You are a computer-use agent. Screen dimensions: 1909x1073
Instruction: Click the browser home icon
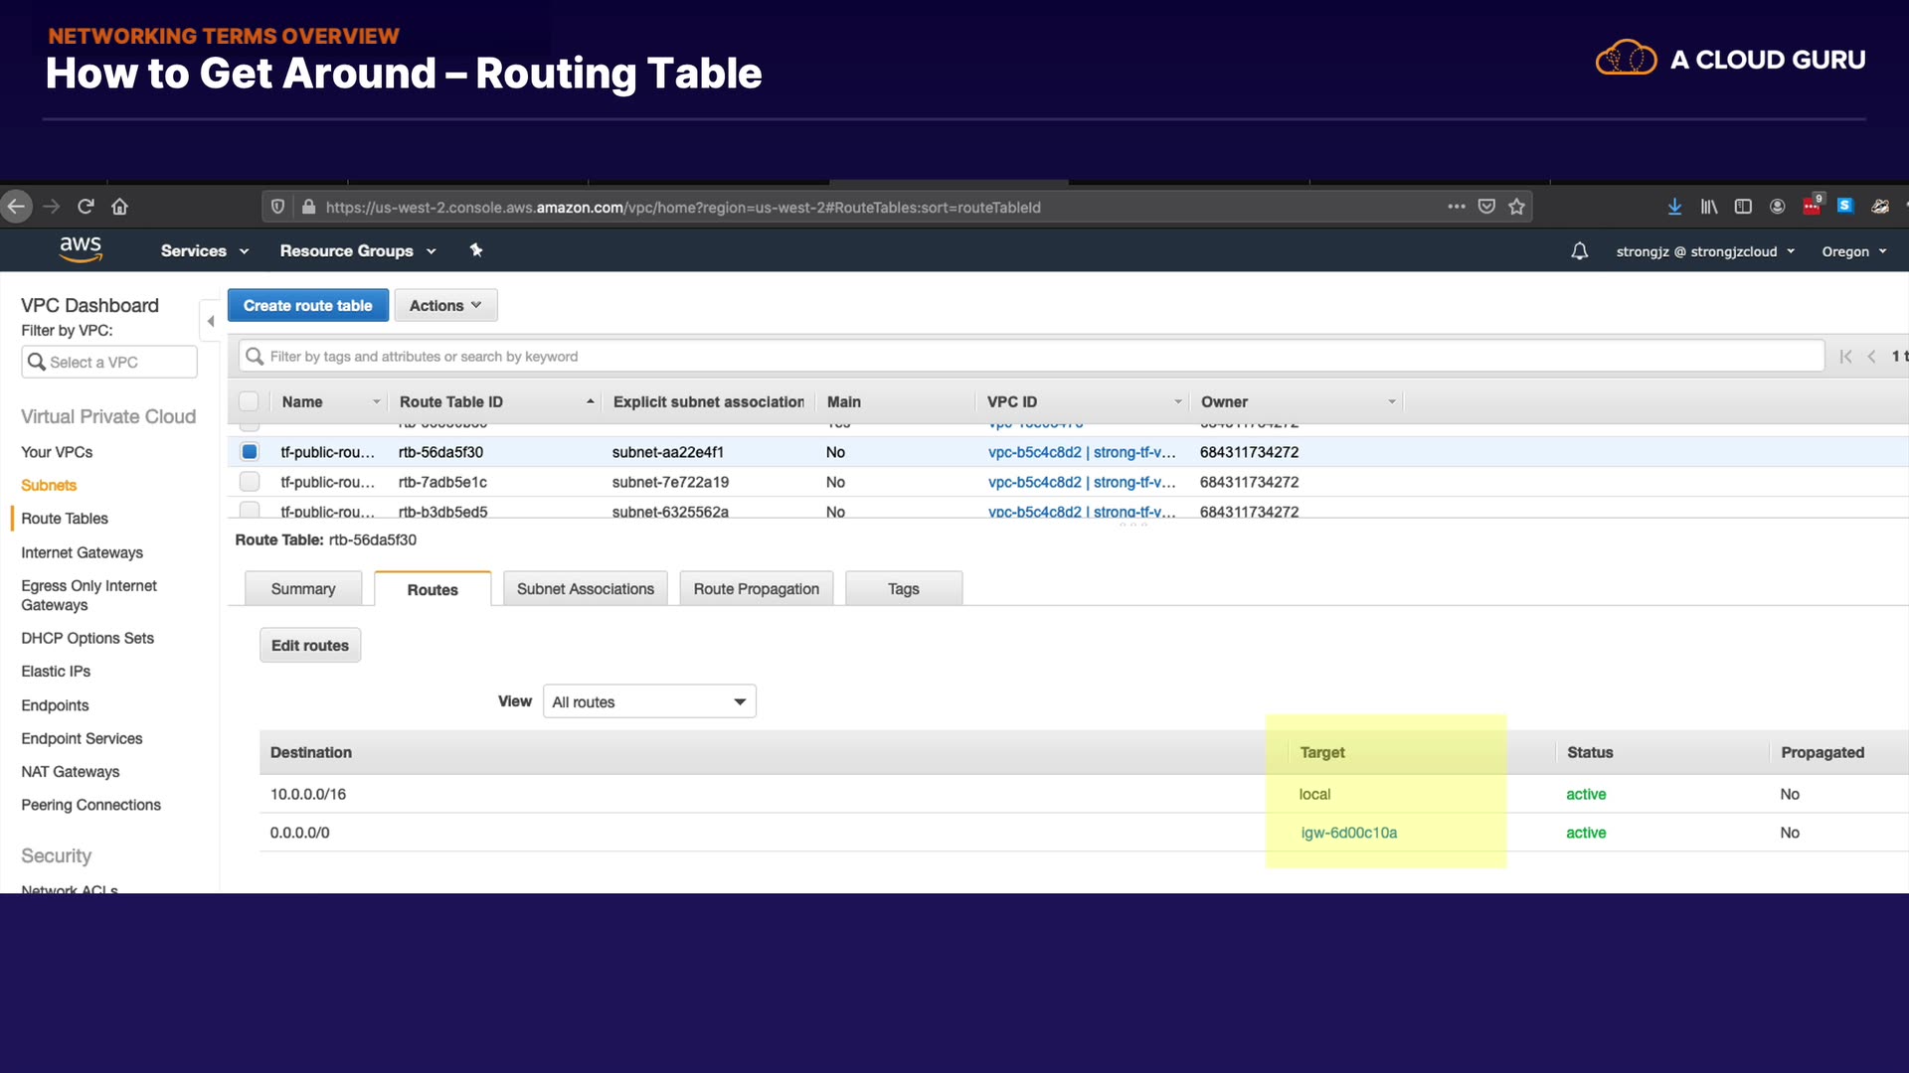[x=119, y=207]
